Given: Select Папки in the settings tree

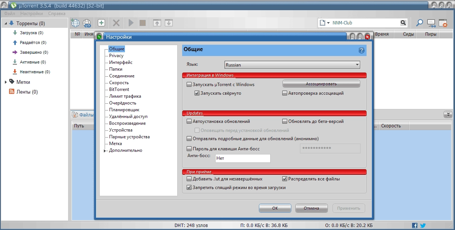Looking at the screenshot, I should coord(116,69).
